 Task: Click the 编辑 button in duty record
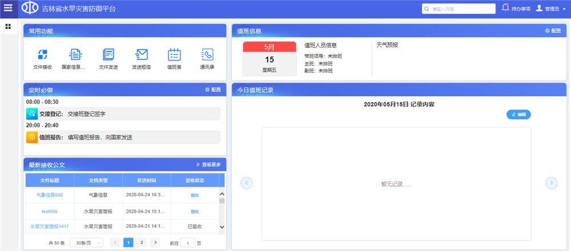tap(518, 115)
